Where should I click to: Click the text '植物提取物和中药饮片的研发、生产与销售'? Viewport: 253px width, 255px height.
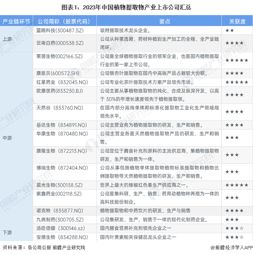[145, 211]
